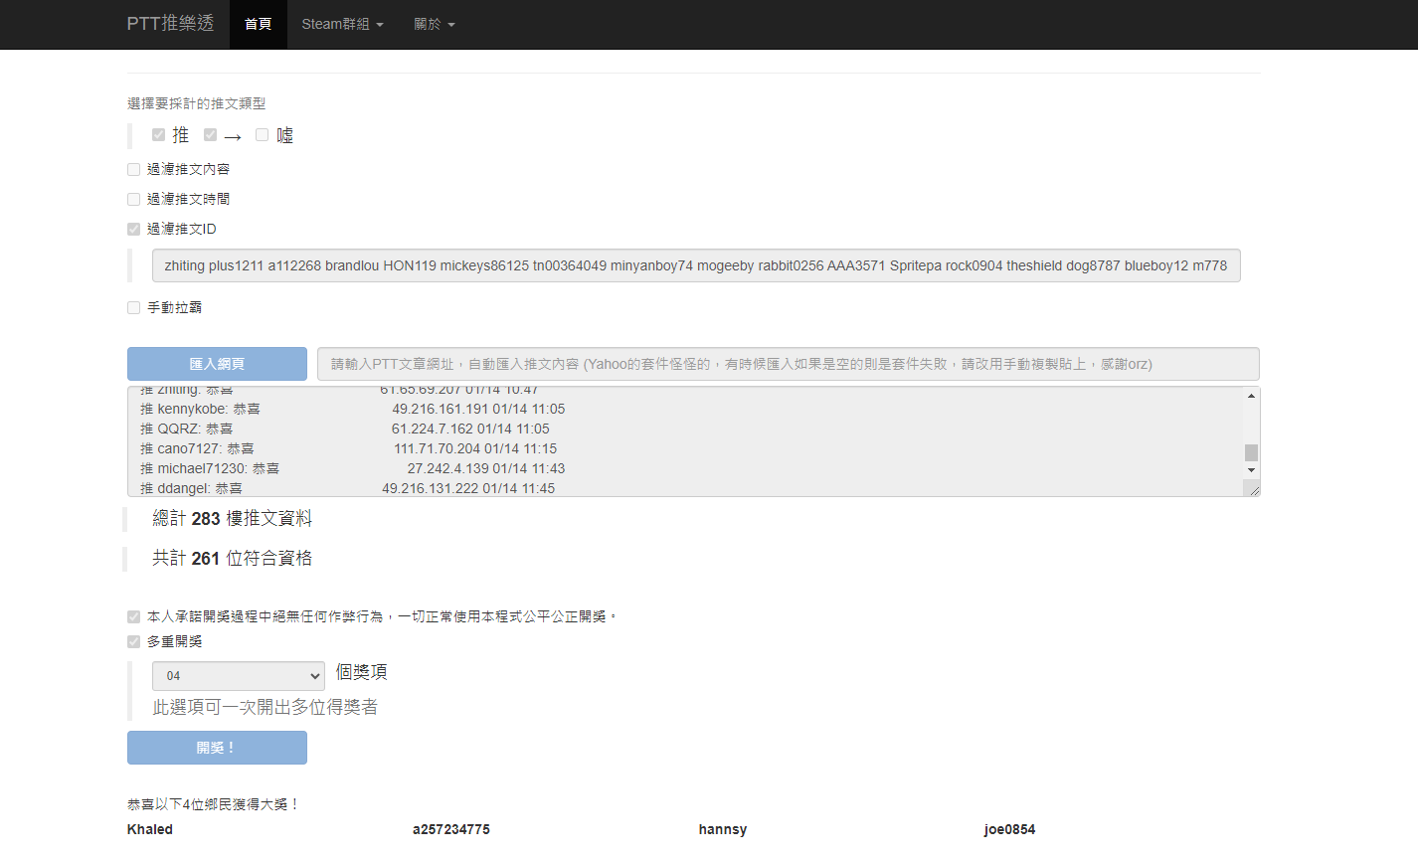Viewport: 1418px width, 860px height.
Task: Click the text area resize handle
Action: (x=1252, y=488)
